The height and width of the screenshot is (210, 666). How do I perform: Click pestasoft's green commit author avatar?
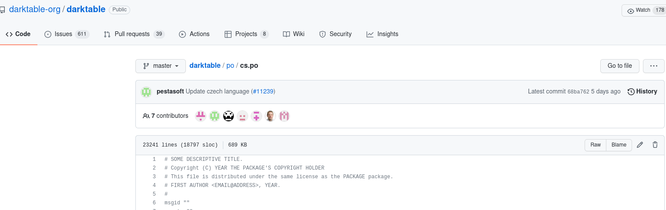[x=146, y=92]
